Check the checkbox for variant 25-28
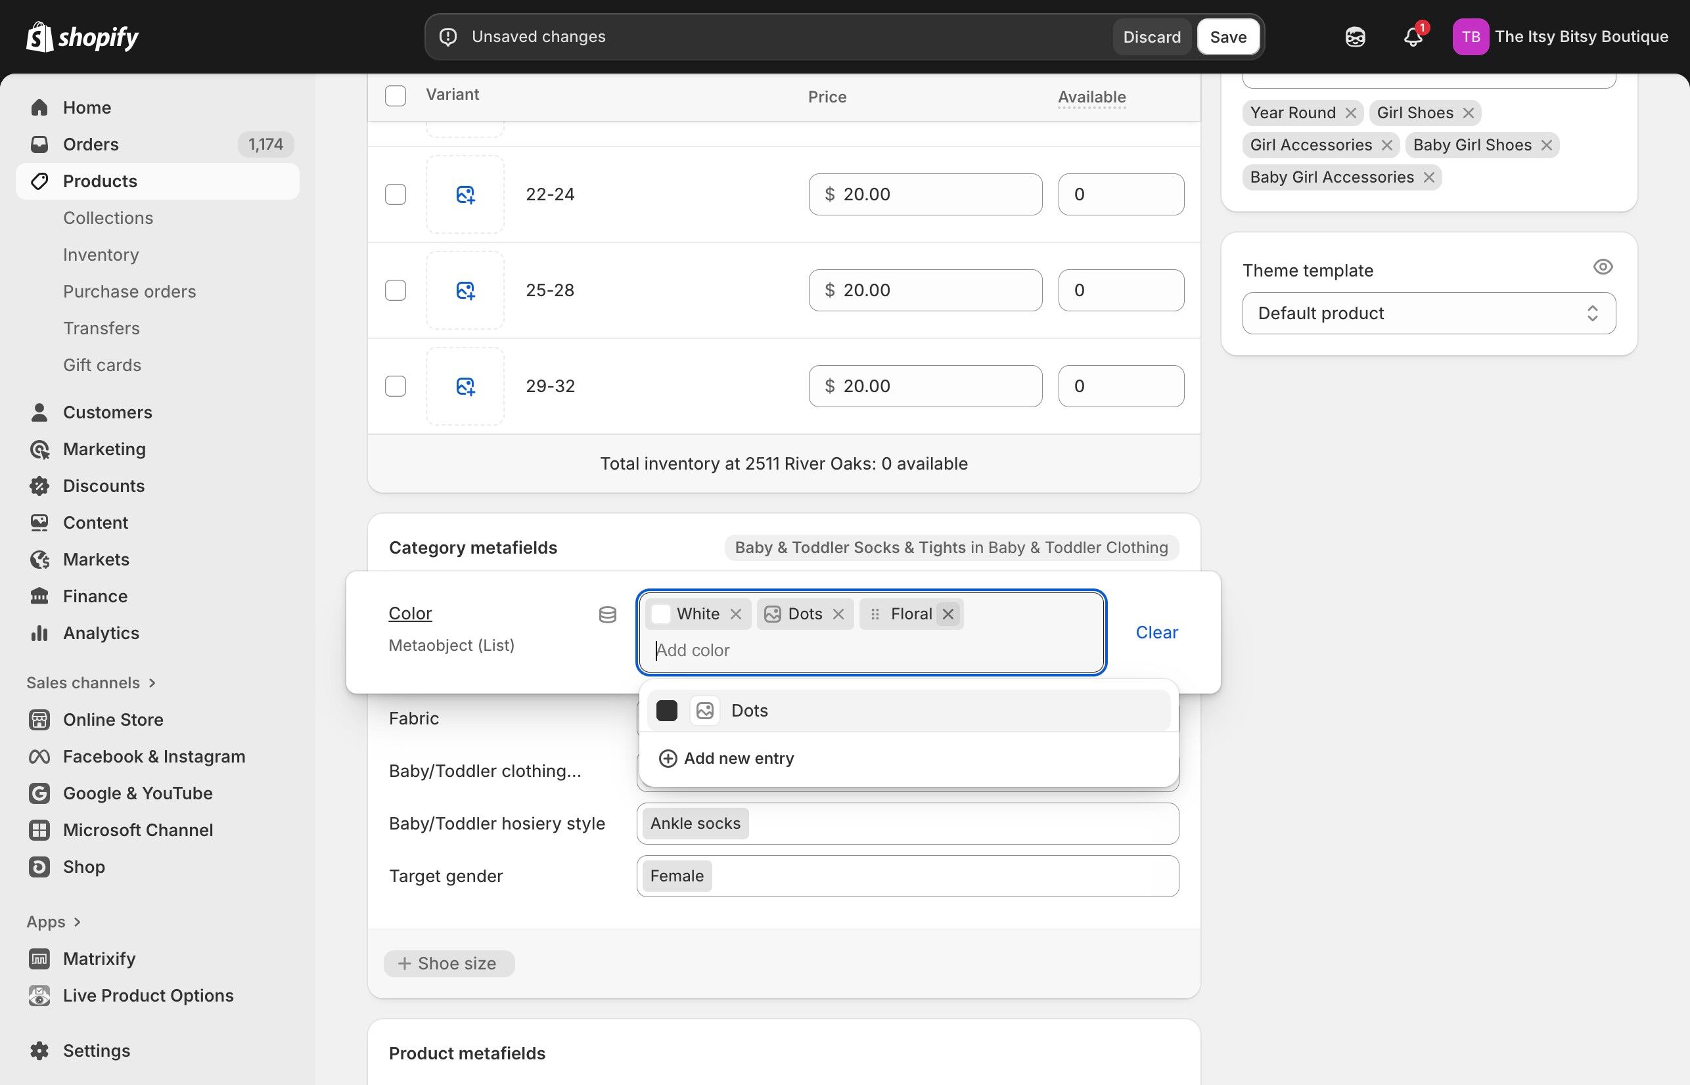The width and height of the screenshot is (1690, 1085). tap(396, 290)
